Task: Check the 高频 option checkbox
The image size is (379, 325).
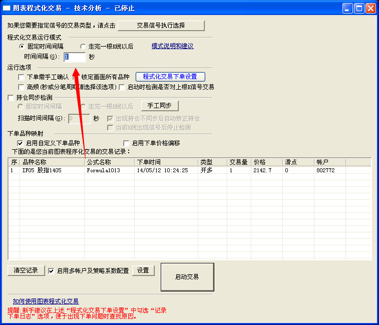Action: point(21,87)
